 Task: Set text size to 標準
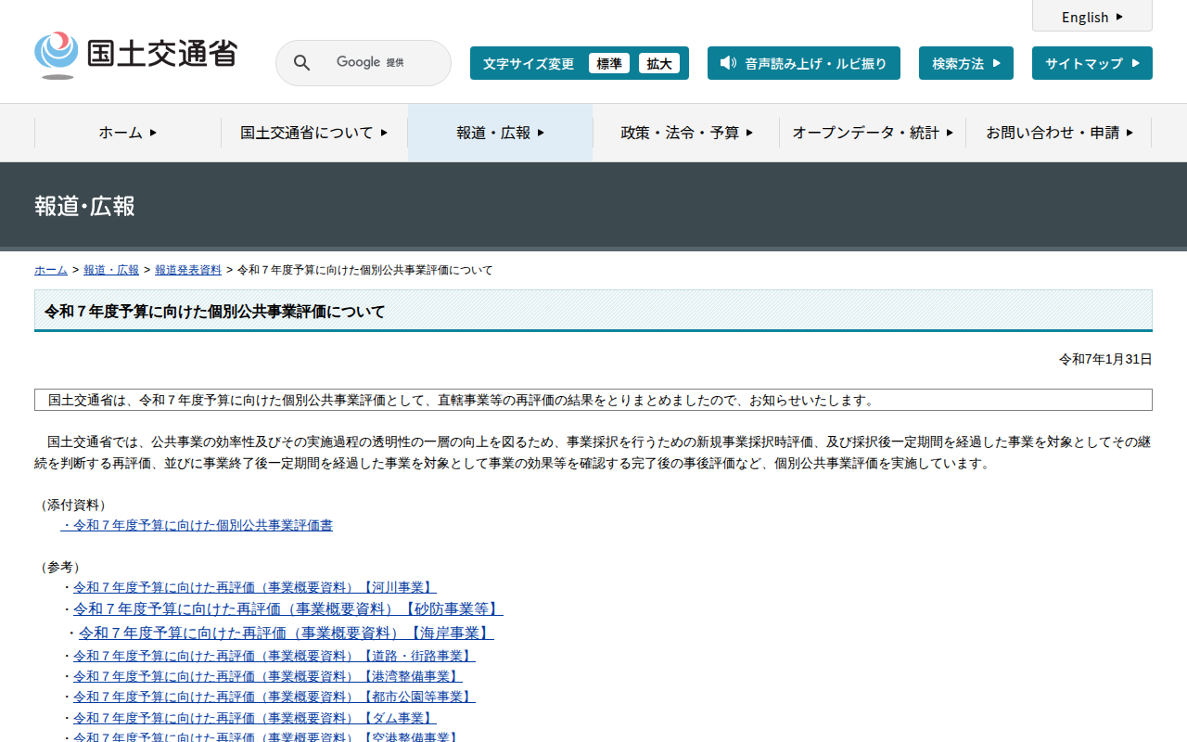[x=608, y=64]
